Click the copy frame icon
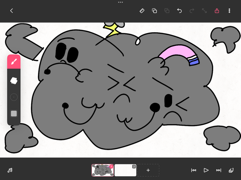Viewport: 241px width, 180px height. [x=154, y=11]
